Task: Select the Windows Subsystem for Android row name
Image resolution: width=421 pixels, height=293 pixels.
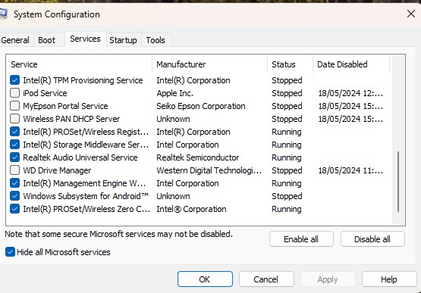Action: pos(86,196)
